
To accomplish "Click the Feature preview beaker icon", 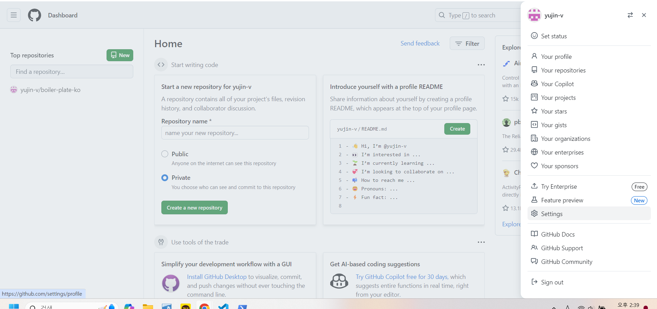I will point(534,200).
